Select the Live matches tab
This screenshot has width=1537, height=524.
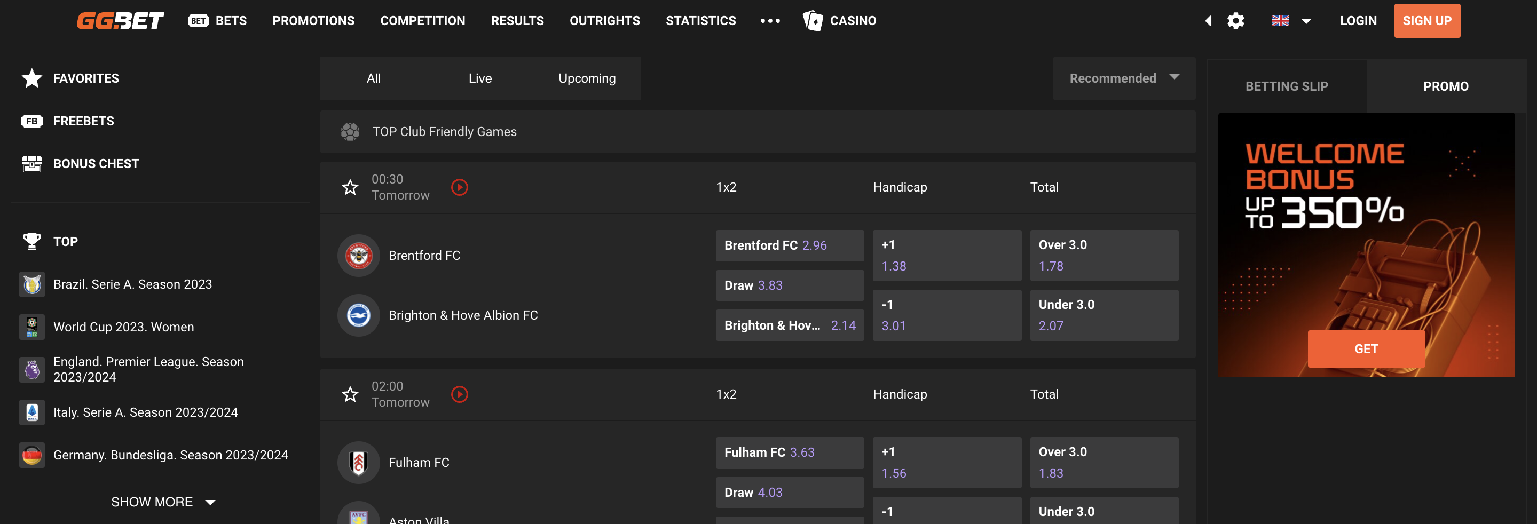coord(480,78)
